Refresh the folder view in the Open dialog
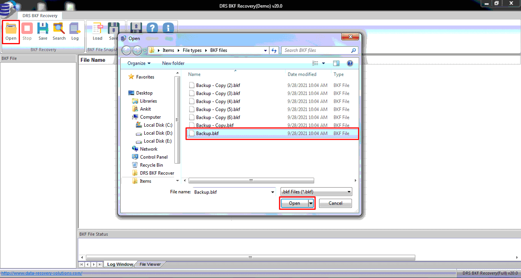This screenshot has height=278, width=521. click(x=274, y=50)
